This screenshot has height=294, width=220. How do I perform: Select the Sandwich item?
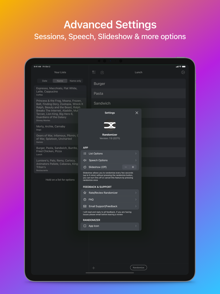(x=138, y=103)
